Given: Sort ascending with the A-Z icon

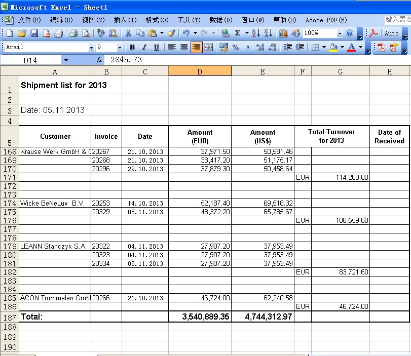Looking at the screenshot, I should coord(256,33).
